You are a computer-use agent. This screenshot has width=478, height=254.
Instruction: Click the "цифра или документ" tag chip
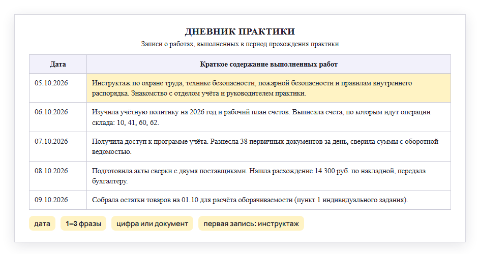click(152, 224)
